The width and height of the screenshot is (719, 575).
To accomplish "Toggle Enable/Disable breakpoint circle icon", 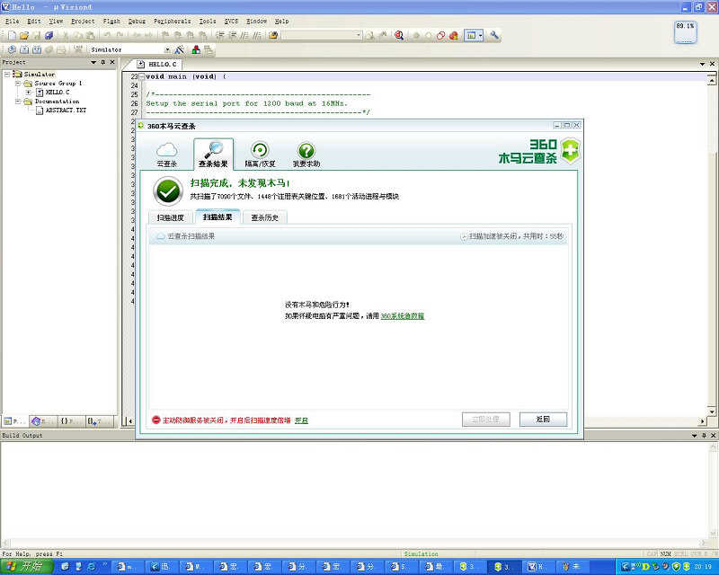I will click(429, 35).
